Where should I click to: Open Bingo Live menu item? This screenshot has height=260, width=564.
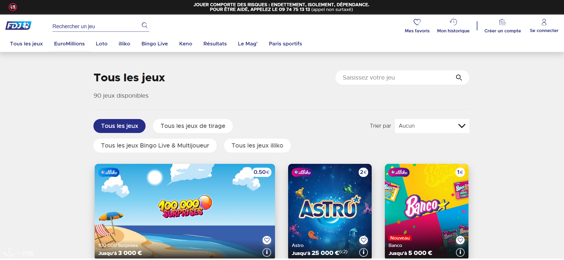155,44
